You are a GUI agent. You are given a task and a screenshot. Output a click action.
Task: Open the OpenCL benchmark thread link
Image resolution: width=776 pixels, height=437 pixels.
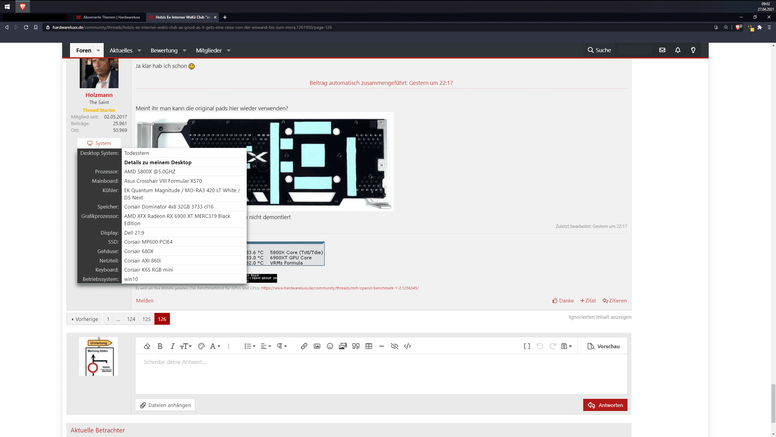pyautogui.click(x=340, y=288)
